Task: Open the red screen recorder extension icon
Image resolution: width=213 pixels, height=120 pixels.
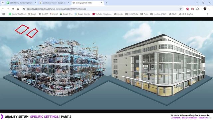Action: coord(192,9)
